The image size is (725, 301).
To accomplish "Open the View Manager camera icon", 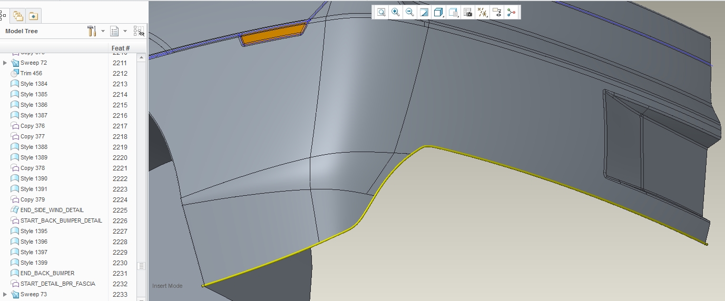I will click(467, 12).
